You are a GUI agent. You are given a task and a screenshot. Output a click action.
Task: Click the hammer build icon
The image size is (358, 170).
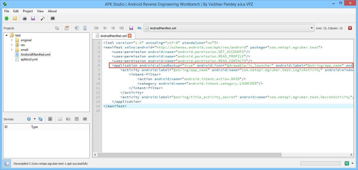(43, 18)
